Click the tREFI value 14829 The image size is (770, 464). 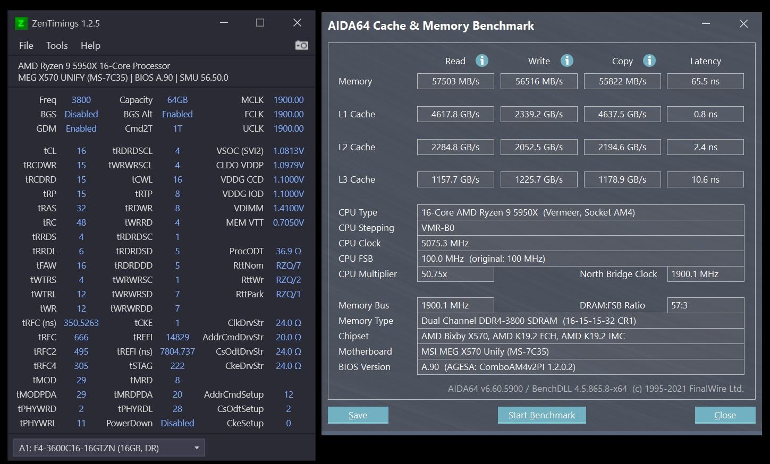tap(177, 337)
